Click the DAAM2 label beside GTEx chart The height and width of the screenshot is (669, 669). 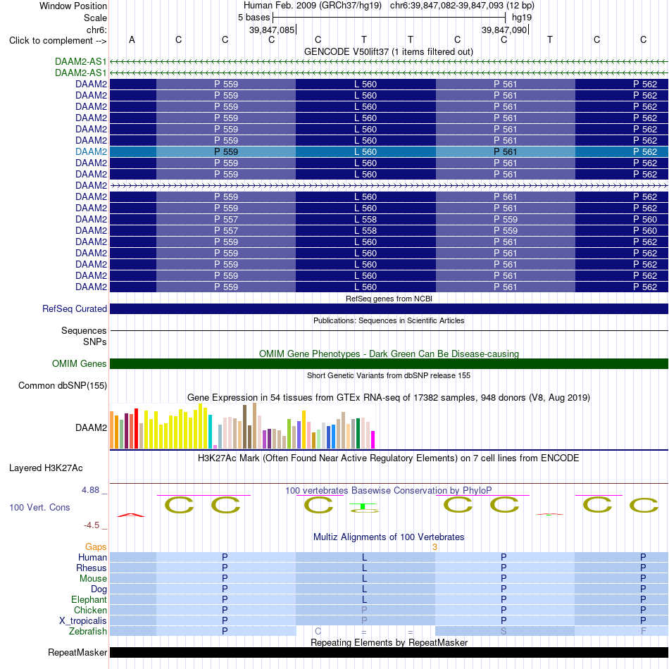pyautogui.click(x=91, y=427)
